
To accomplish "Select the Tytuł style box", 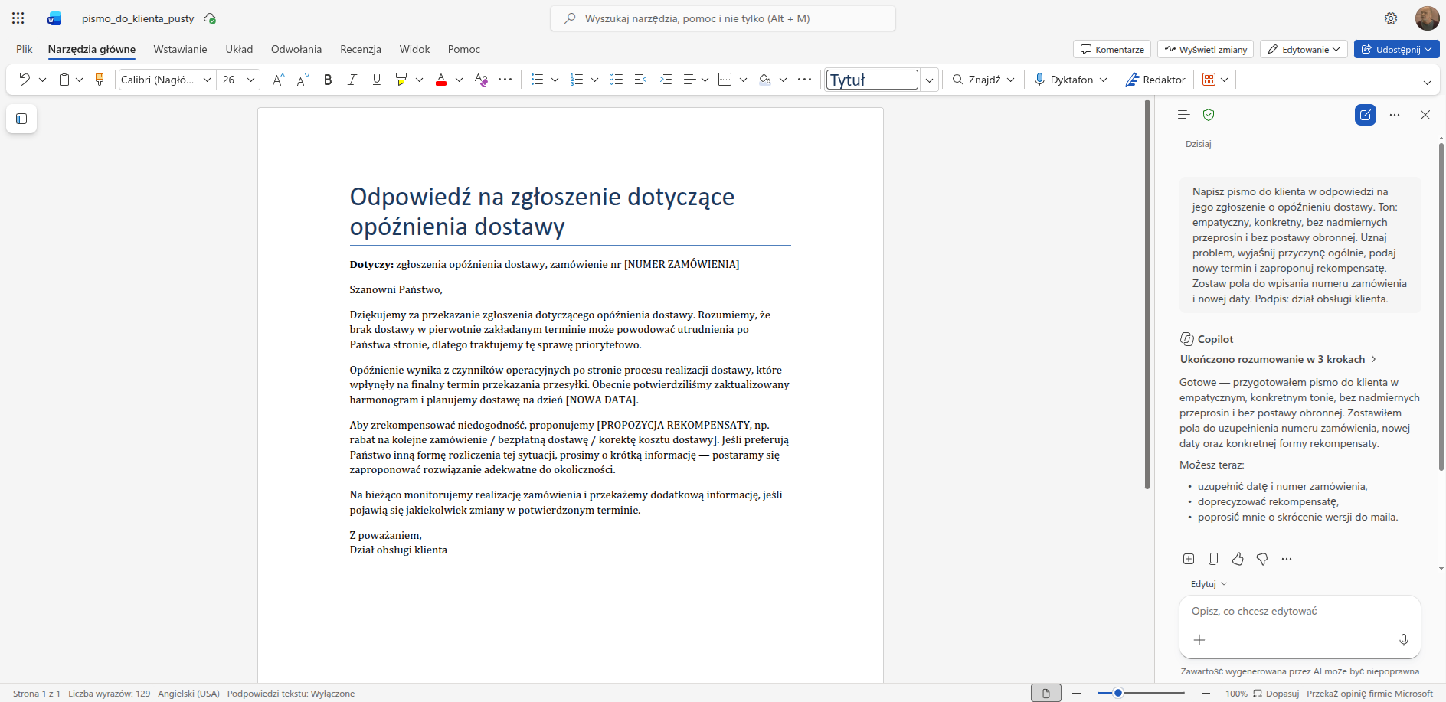I will point(872,80).
